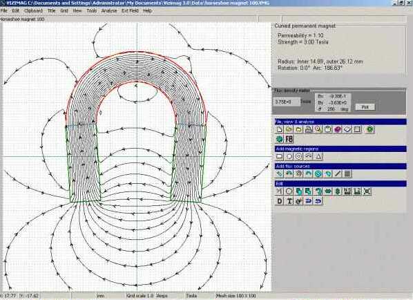
Task: Open the Analyse menu
Action: tap(109, 11)
